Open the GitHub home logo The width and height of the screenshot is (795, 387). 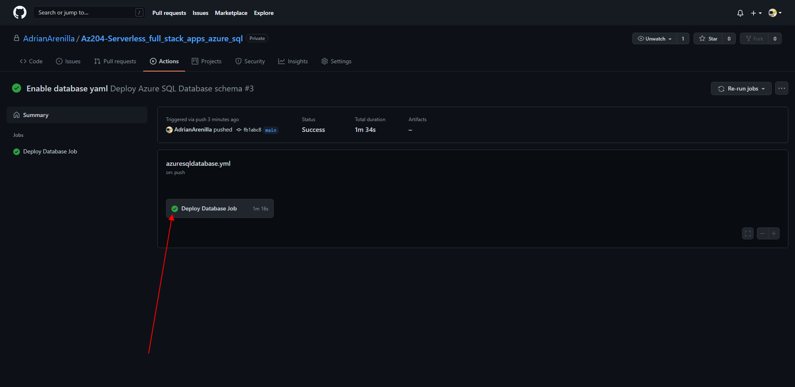click(20, 12)
